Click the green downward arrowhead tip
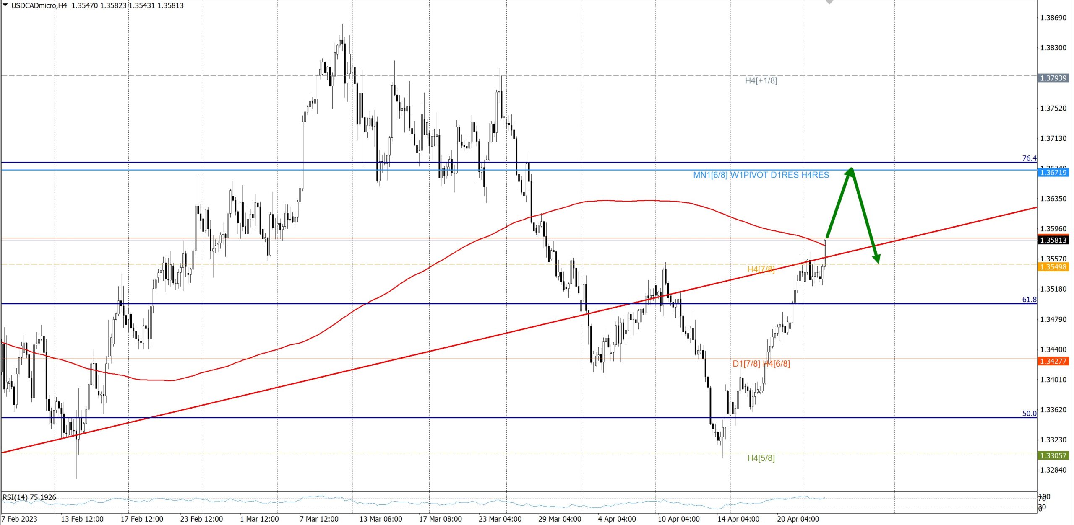This screenshot has height=525, width=1074. (x=878, y=261)
